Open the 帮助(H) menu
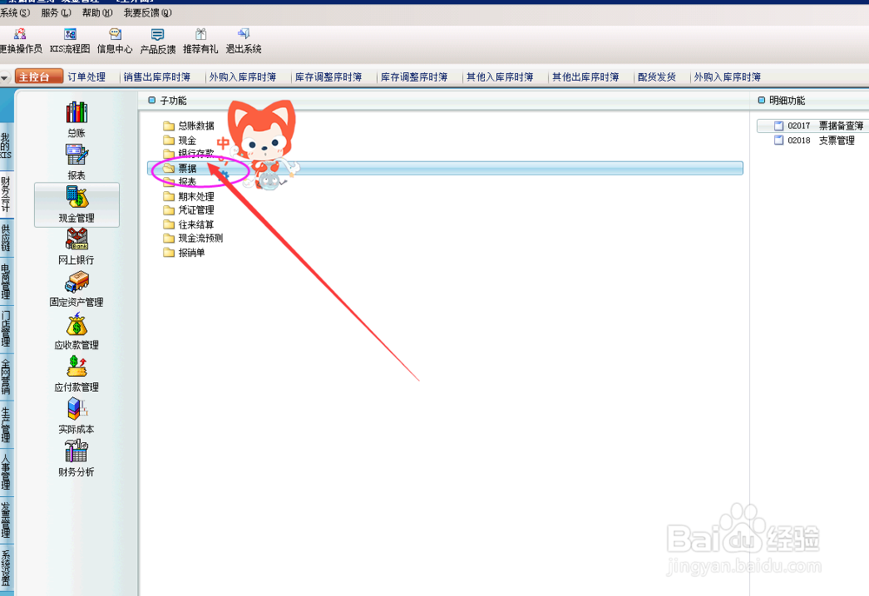869x596 pixels. pos(97,13)
